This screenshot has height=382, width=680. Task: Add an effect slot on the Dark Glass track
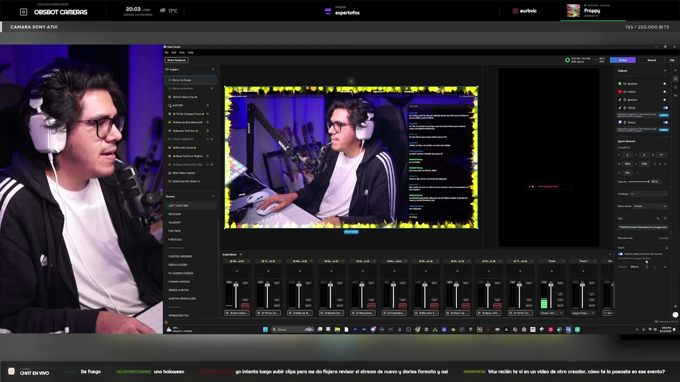pos(237,271)
